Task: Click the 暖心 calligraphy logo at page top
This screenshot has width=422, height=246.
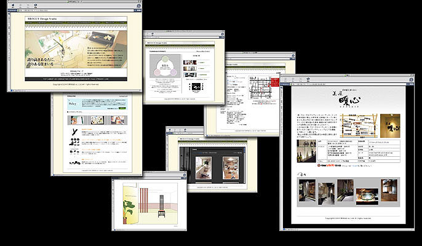Action: [347, 99]
